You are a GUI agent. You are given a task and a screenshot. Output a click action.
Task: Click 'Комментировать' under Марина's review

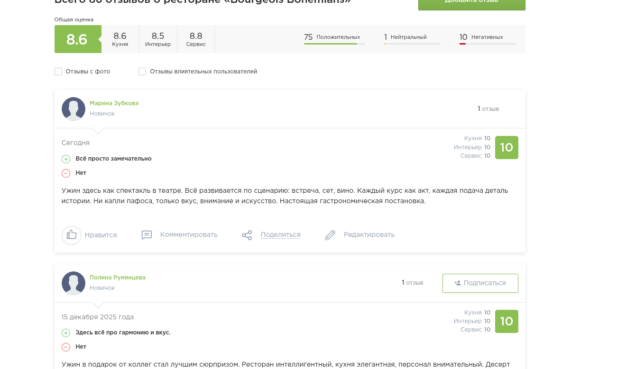pyautogui.click(x=189, y=234)
